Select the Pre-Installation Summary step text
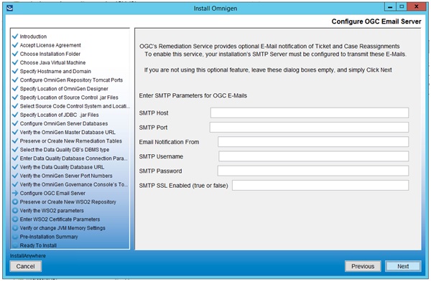Viewport: 431px width, 281px height. [49, 237]
